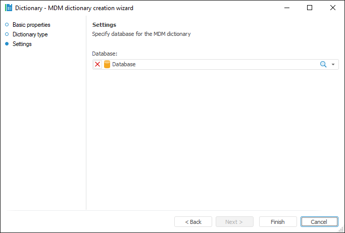Image resolution: width=345 pixels, height=233 pixels.
Task: Click Finish to complete the wizard
Action: click(277, 222)
